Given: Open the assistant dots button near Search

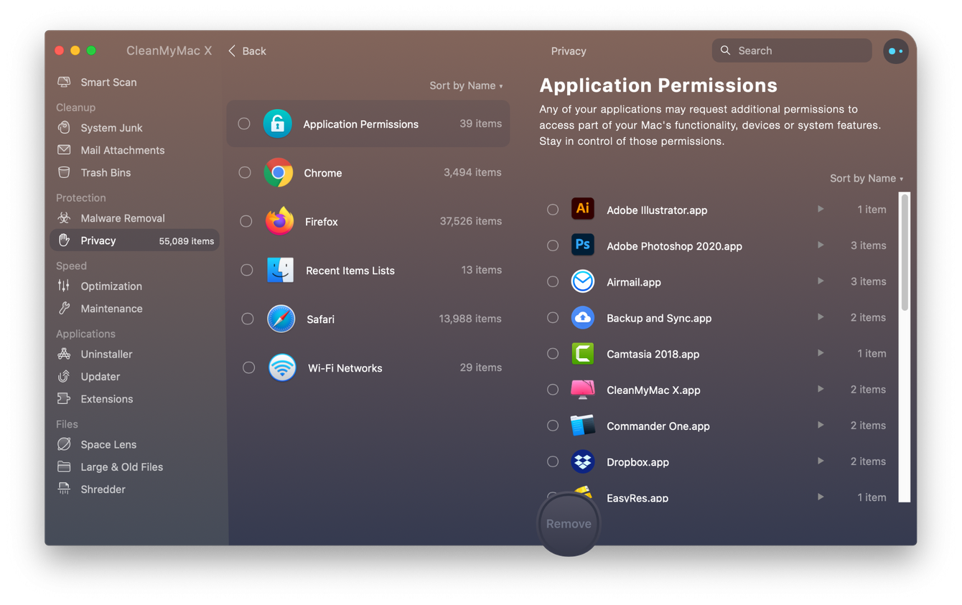Looking at the screenshot, I should coord(895,51).
